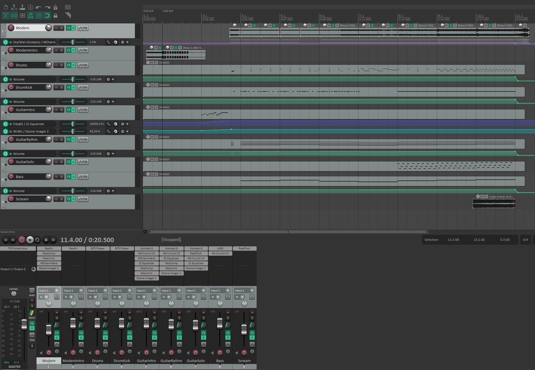Enable snap magnet toolbar icon
The image size is (535, 370).
coord(47,15)
